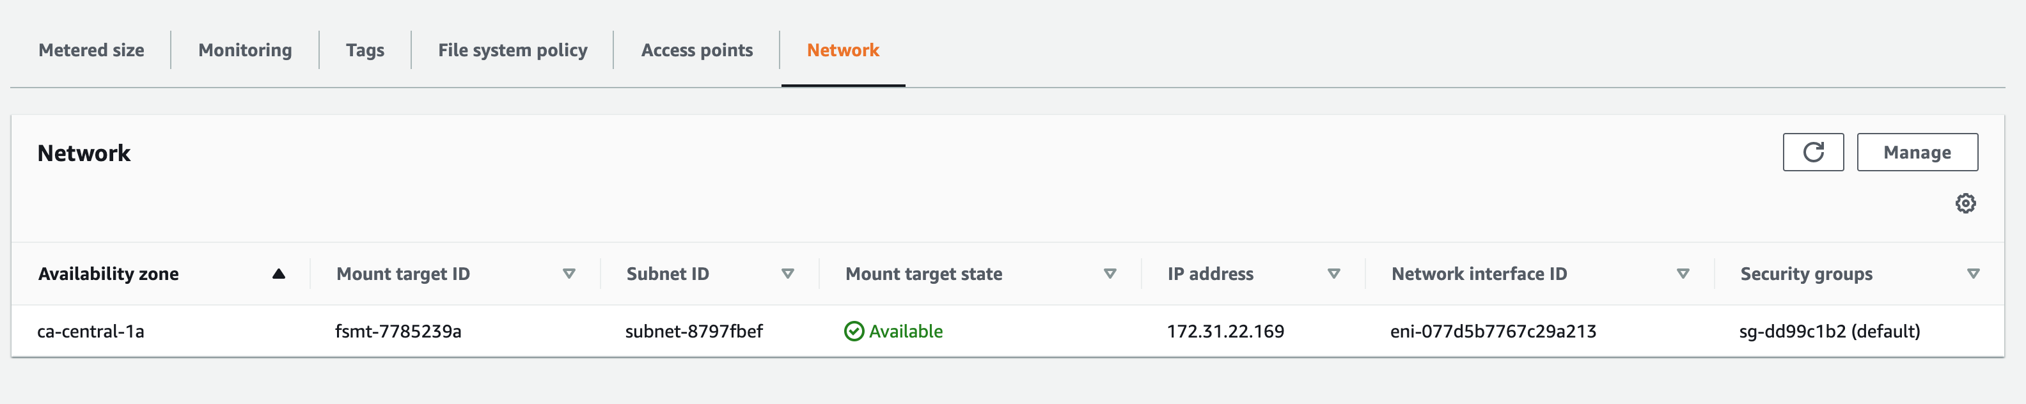Open table preferences gear icon

pos(1965,203)
